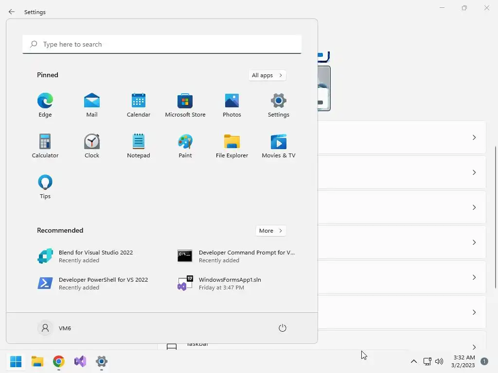Open the notification count badge
498x373 pixels.
[484, 361]
